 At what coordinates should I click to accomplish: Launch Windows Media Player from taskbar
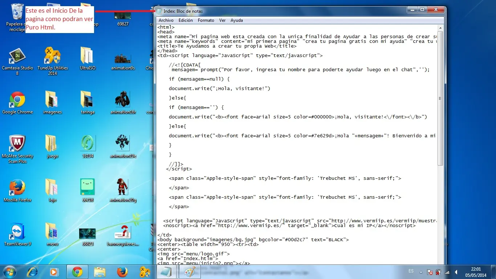(54, 272)
